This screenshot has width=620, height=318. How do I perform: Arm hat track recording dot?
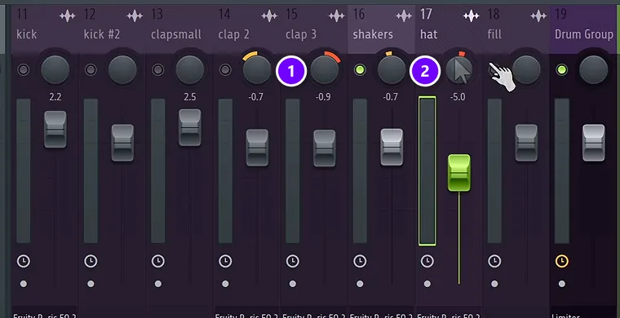(427, 284)
